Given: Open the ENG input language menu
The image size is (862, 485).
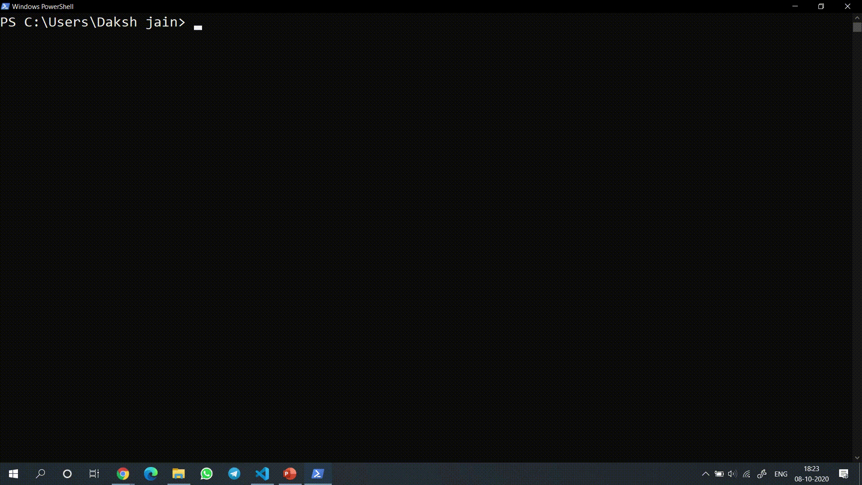Looking at the screenshot, I should point(781,474).
